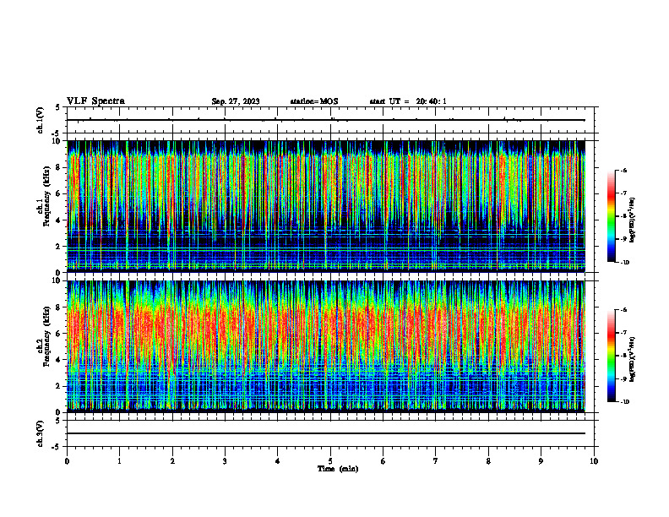Click time axis tick label "8"

(x=488, y=461)
